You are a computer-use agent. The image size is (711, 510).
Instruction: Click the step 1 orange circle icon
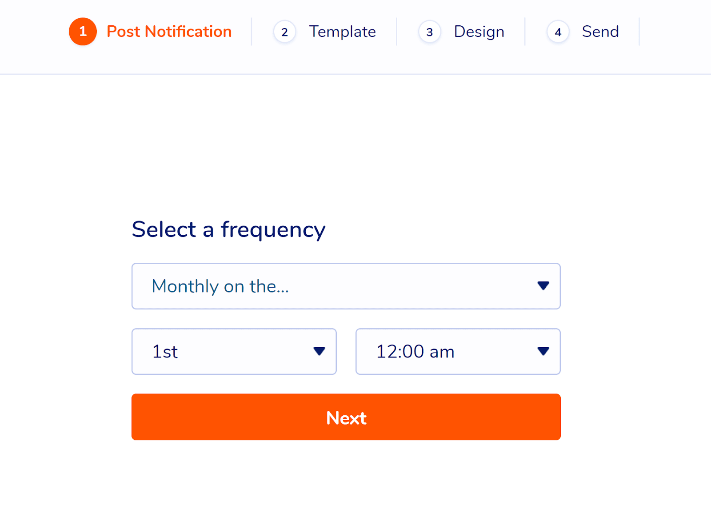tap(83, 32)
